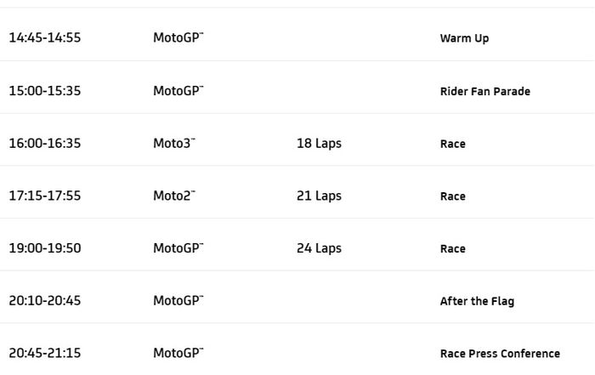Click the Moto2 class label
The width and height of the screenshot is (595, 375).
(173, 196)
